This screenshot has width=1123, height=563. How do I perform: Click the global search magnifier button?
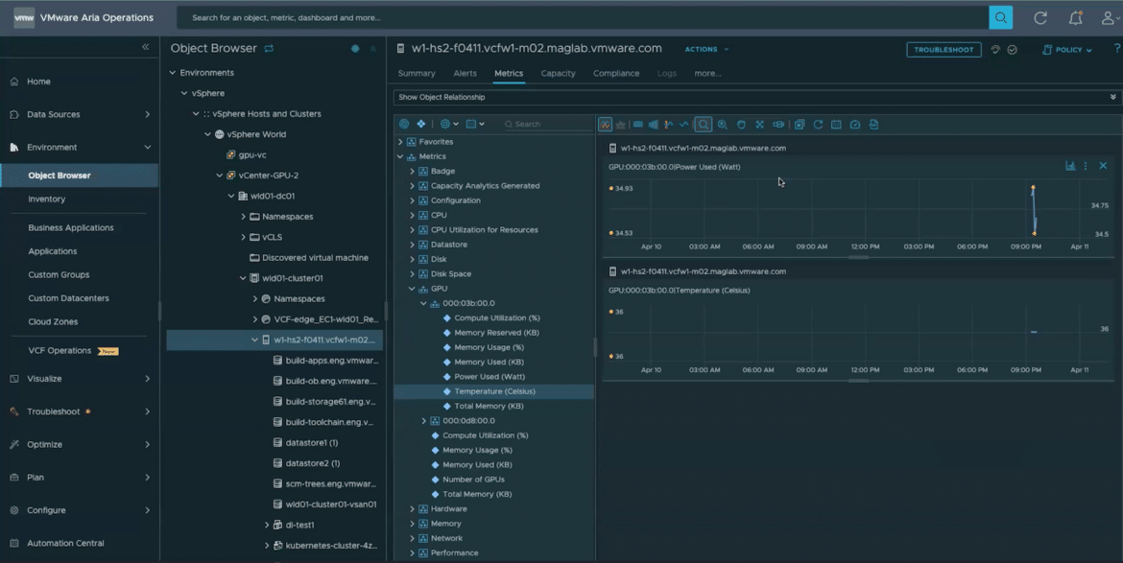coord(1000,18)
